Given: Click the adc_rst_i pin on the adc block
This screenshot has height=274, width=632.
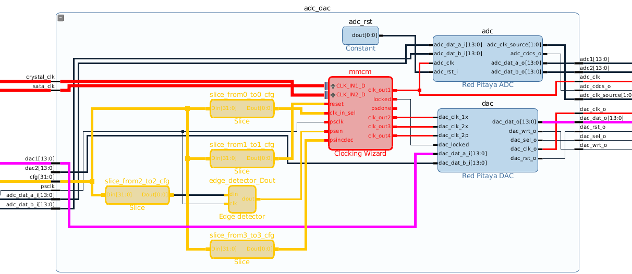Looking at the screenshot, I should [446, 72].
